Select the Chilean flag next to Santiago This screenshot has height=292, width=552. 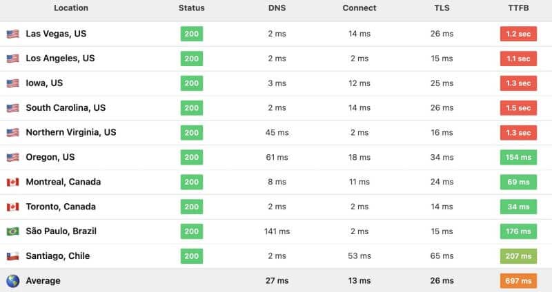coord(12,256)
